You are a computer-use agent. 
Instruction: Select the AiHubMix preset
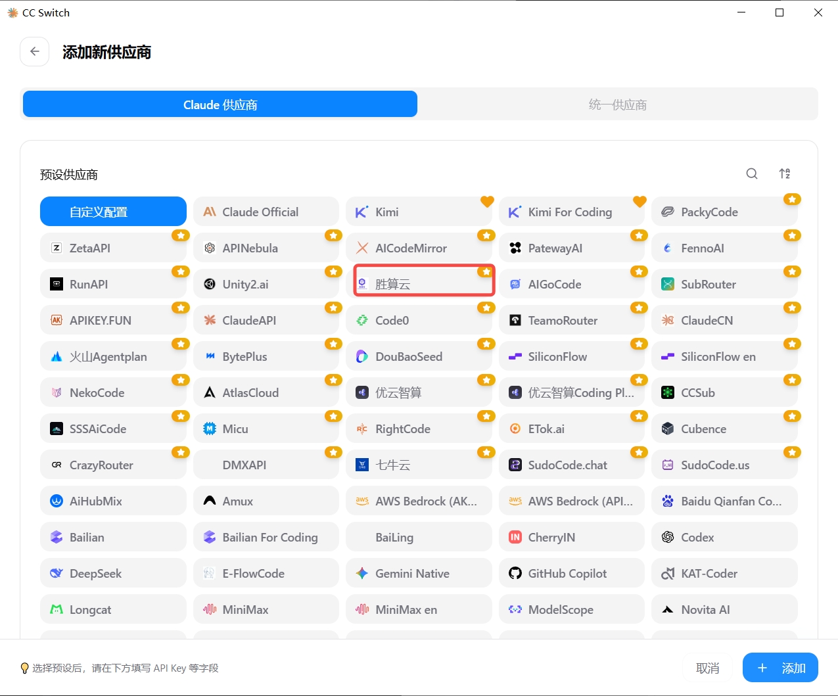click(x=113, y=501)
